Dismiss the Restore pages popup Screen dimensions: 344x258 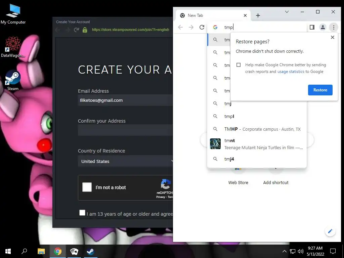[332, 37]
